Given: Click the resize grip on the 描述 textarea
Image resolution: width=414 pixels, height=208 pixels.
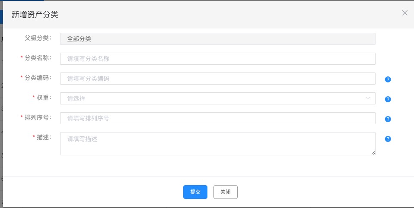Looking at the screenshot, I should tap(373, 153).
